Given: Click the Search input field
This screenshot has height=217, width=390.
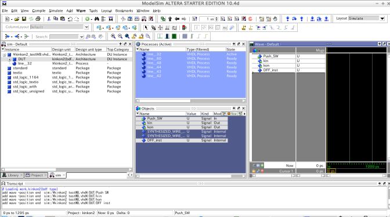Looking at the screenshot, I should click(x=64, y=37).
